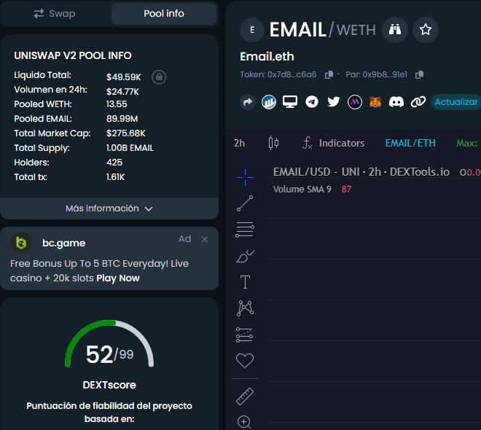
Task: Switch to the Swap tab
Action: (55, 14)
